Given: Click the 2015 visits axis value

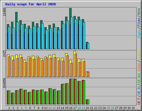Looking at the screenshot, I should click(4, 54).
